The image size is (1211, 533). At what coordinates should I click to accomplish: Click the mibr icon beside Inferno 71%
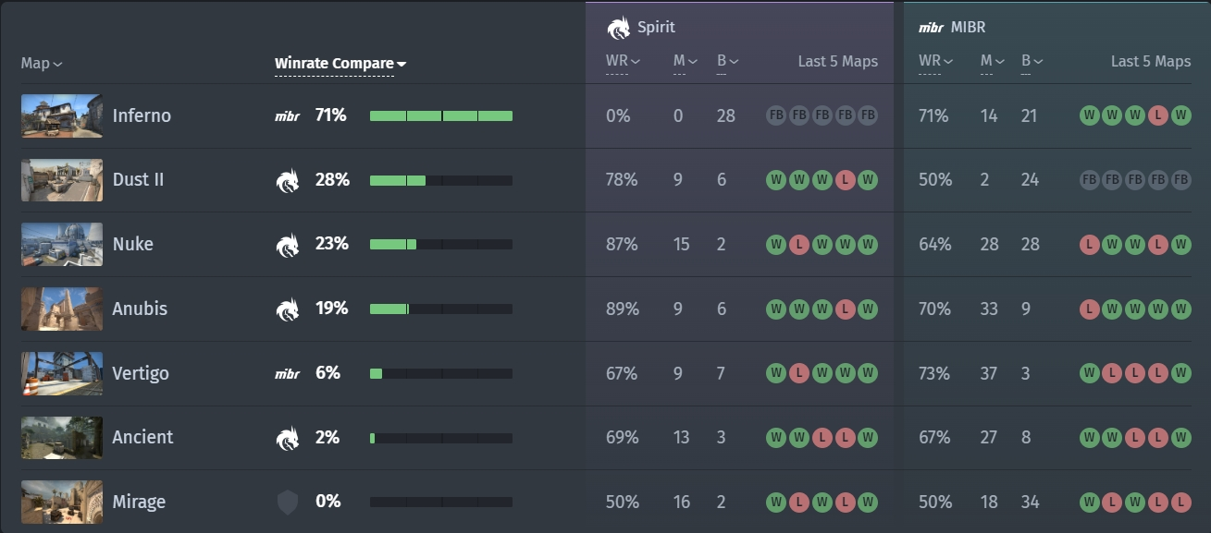288,116
